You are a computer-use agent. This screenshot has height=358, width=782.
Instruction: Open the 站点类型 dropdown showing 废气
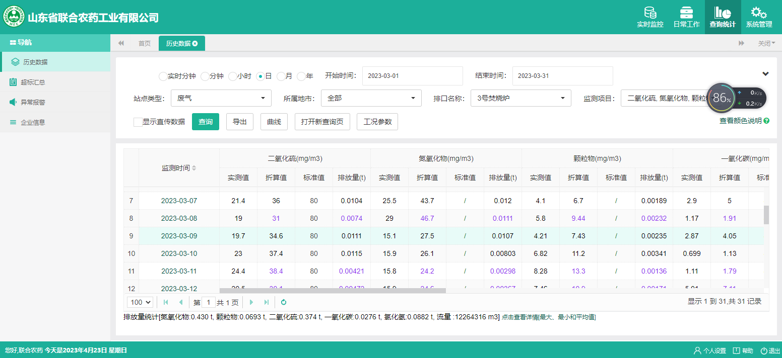coord(221,98)
